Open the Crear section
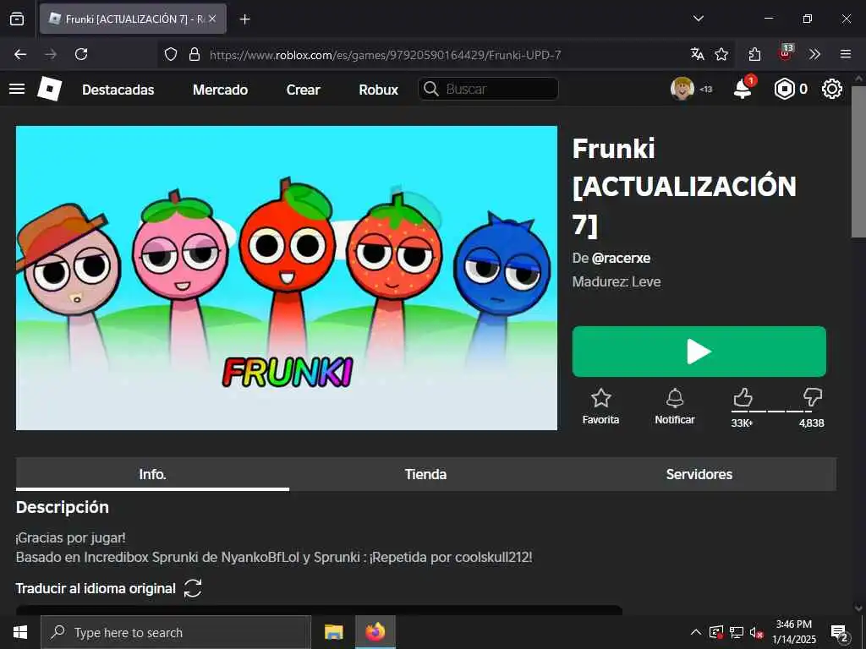This screenshot has width=866, height=649. point(304,90)
